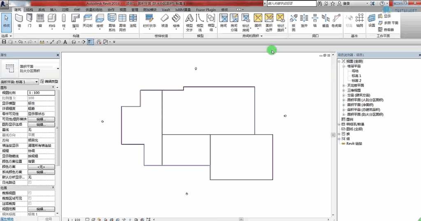Collapse the 楼层平面 tree node
The height and width of the screenshot is (221, 421).
click(x=343, y=66)
